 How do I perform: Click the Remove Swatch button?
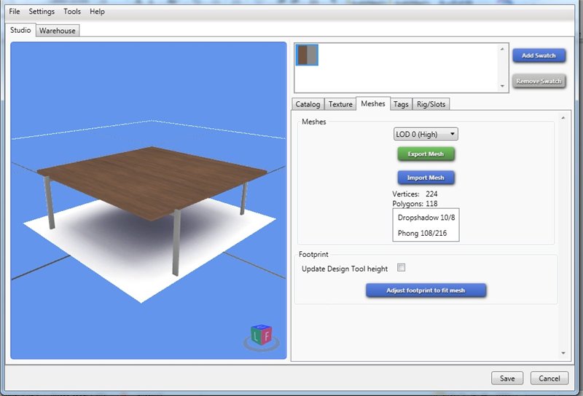539,82
